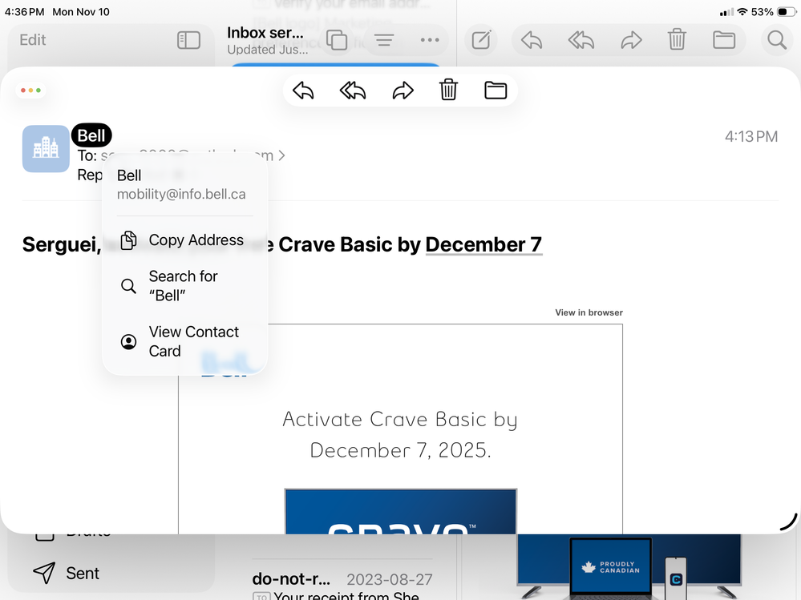801x600 pixels.
Task: Choose Search for "Bell" menu option
Action: (x=184, y=286)
